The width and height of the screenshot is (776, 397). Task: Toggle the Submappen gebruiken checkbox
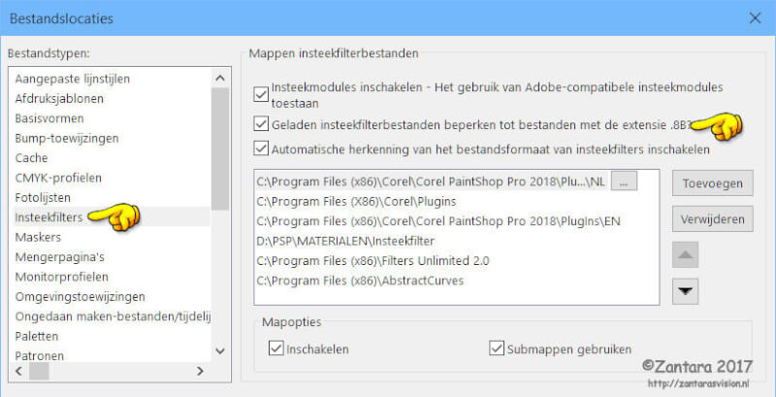point(497,348)
